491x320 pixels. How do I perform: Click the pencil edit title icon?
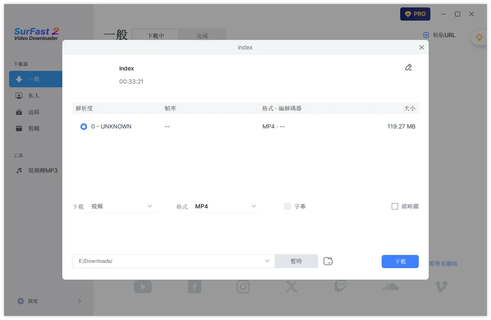(408, 68)
